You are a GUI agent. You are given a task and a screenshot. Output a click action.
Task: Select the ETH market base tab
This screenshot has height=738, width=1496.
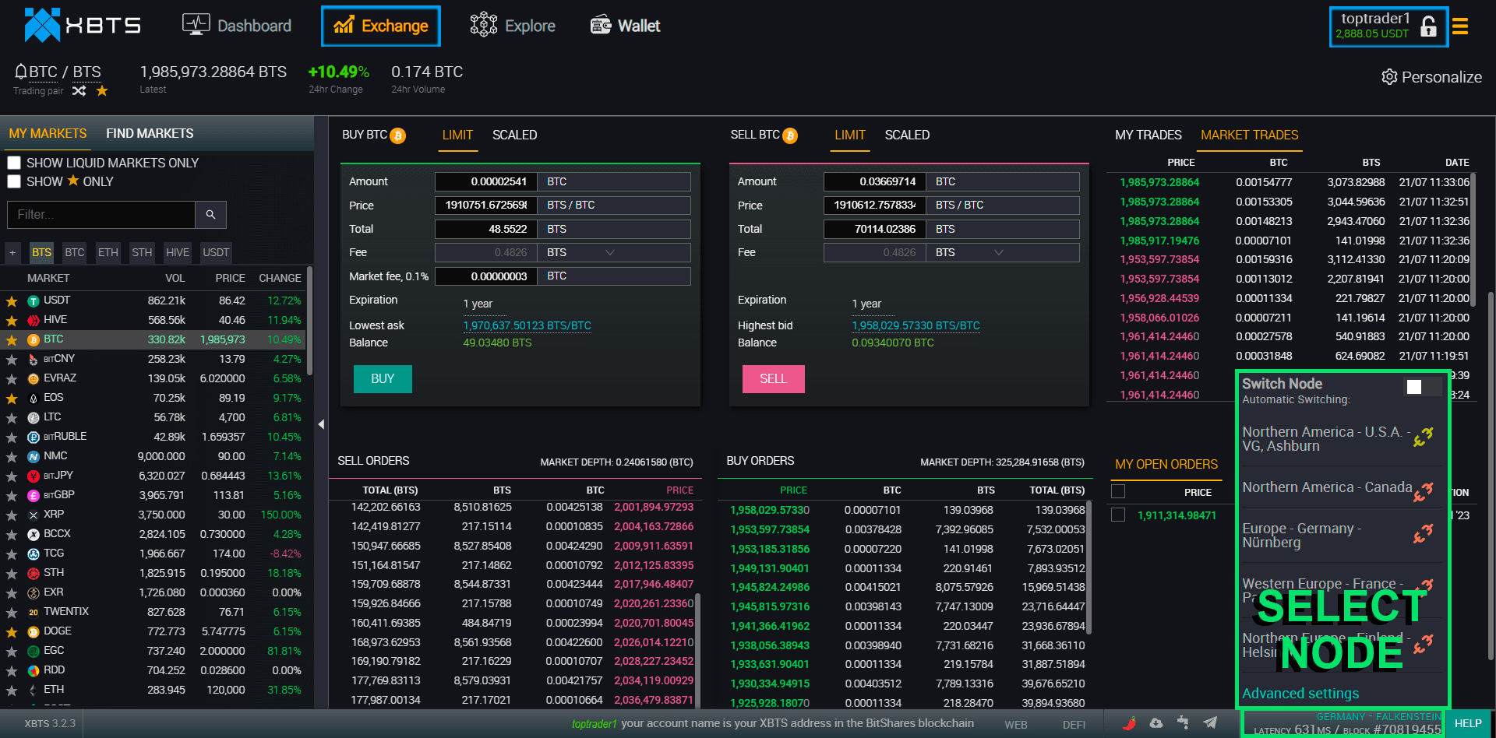[x=108, y=252]
